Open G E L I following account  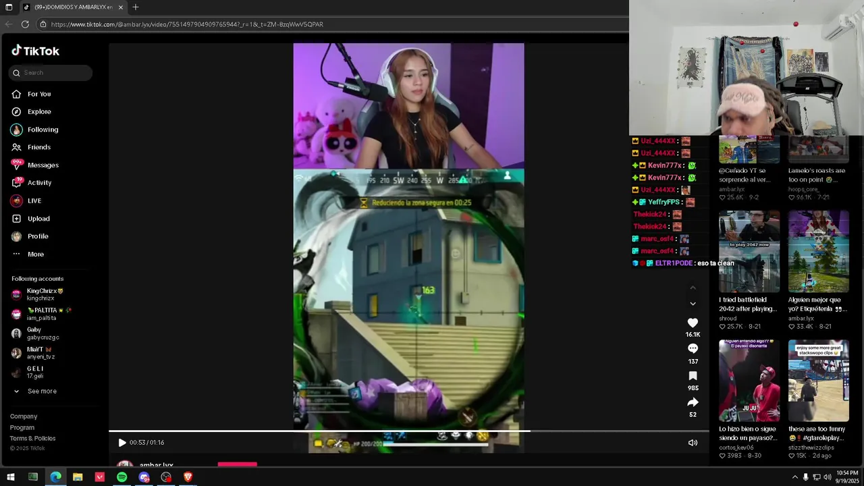click(35, 373)
